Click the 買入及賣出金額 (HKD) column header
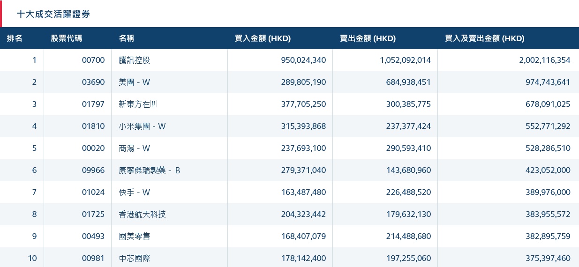 coord(484,38)
